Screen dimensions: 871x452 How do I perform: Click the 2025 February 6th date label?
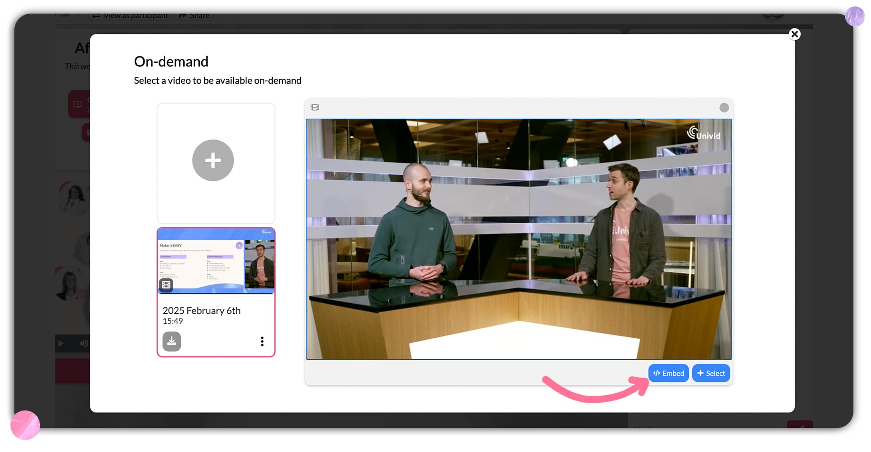202,311
